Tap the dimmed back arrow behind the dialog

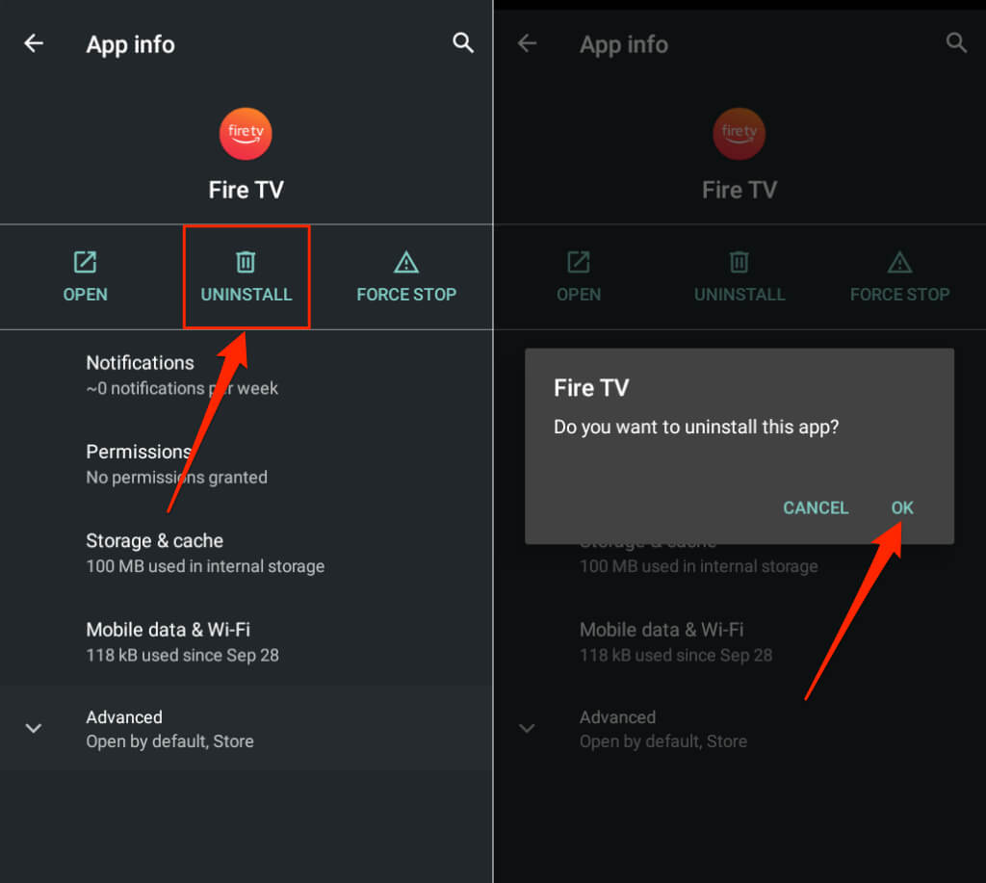tap(527, 43)
